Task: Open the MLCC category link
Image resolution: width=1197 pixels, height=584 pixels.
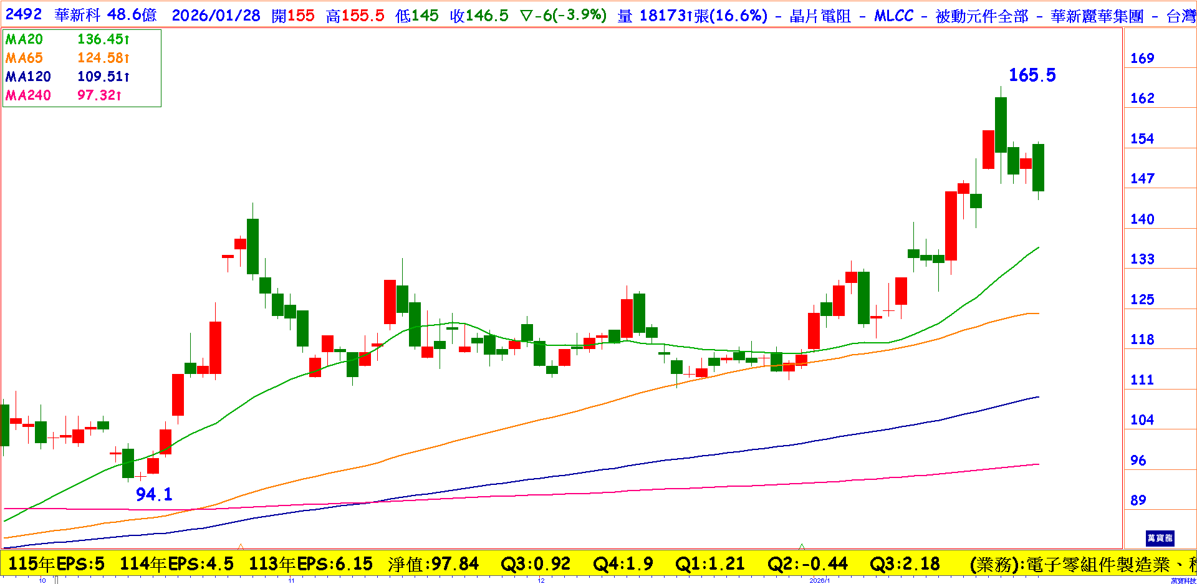Action: tap(893, 16)
